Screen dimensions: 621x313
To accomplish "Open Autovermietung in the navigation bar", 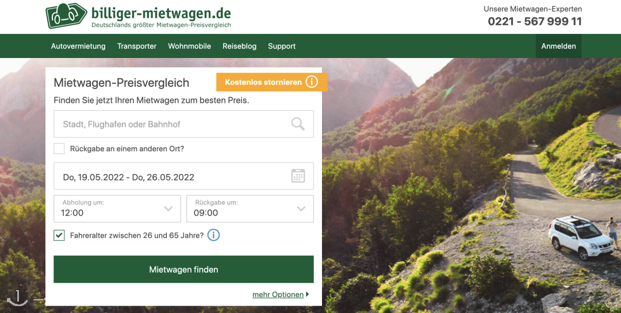I will click(78, 46).
